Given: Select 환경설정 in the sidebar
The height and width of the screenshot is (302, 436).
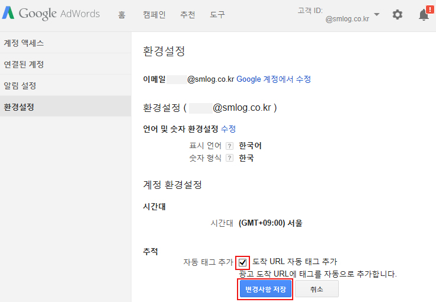Looking at the screenshot, I should pos(66,107).
